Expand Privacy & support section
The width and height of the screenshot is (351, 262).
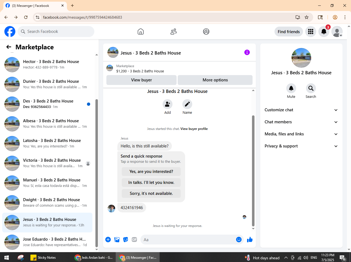coord(301,146)
